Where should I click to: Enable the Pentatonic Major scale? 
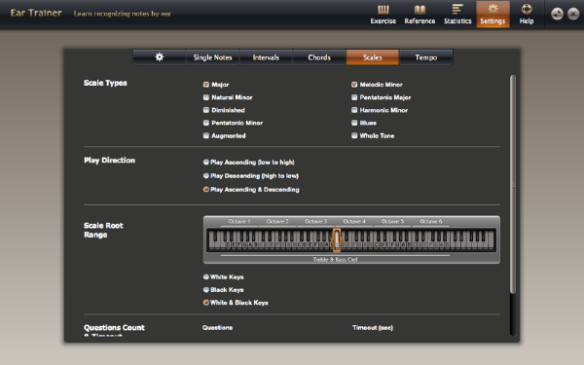[354, 97]
